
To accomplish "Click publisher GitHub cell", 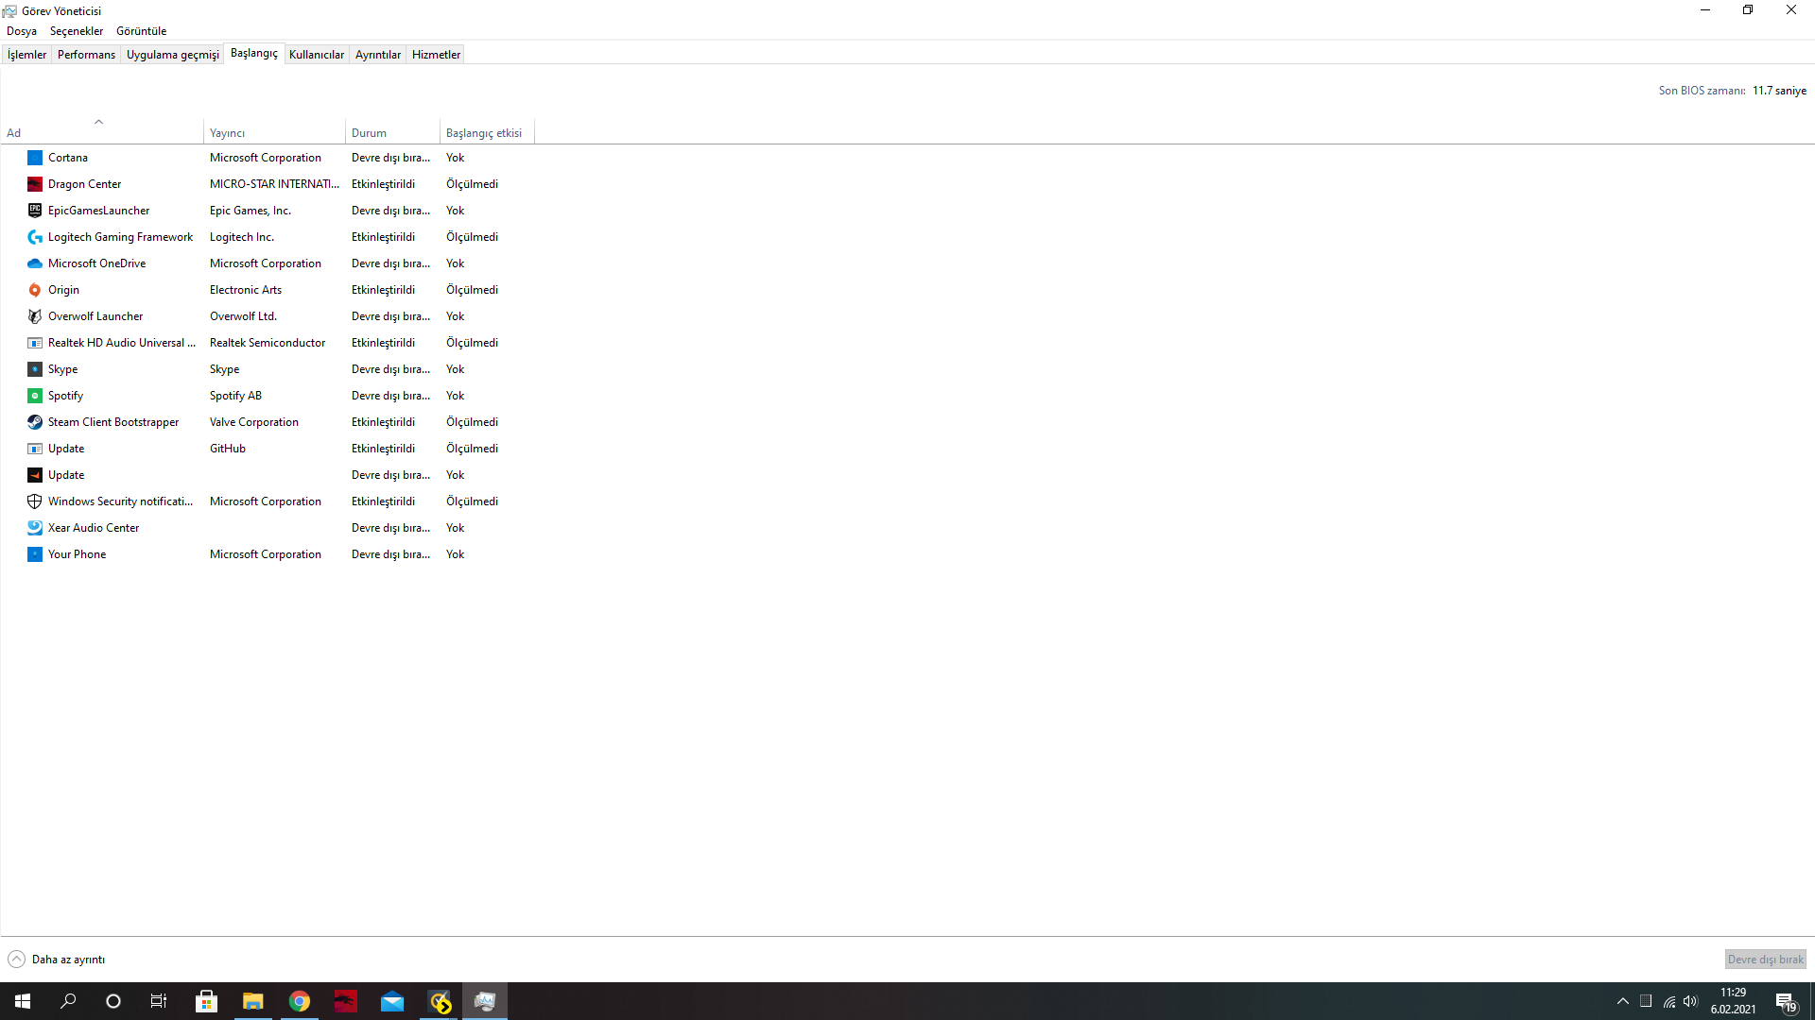I will pos(228,449).
